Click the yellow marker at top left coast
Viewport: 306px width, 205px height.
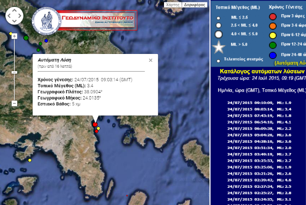point(11,34)
